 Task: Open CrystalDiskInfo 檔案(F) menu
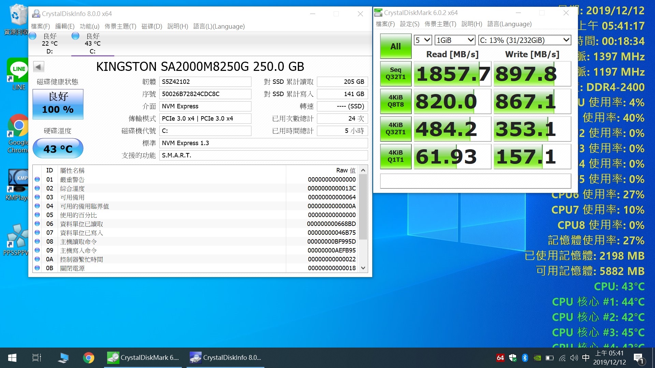[x=41, y=26]
